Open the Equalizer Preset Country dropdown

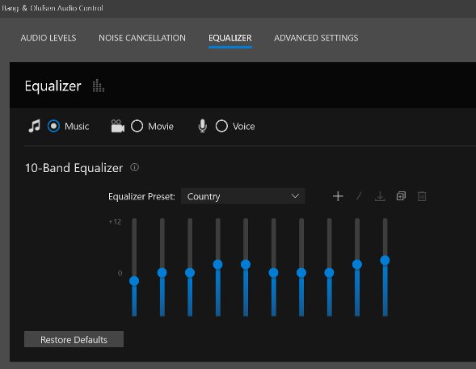point(243,196)
